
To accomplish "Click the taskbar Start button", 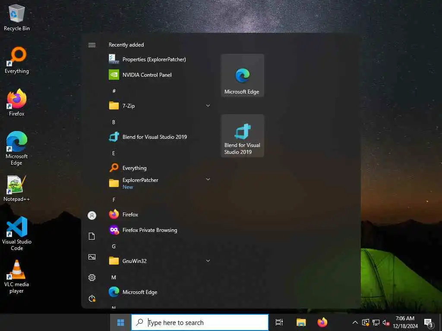I will (121, 322).
